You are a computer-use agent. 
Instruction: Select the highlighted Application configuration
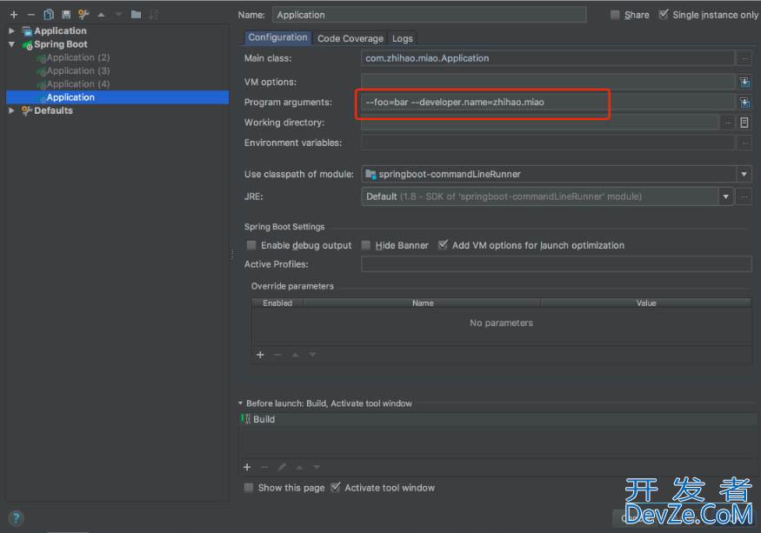click(x=117, y=97)
